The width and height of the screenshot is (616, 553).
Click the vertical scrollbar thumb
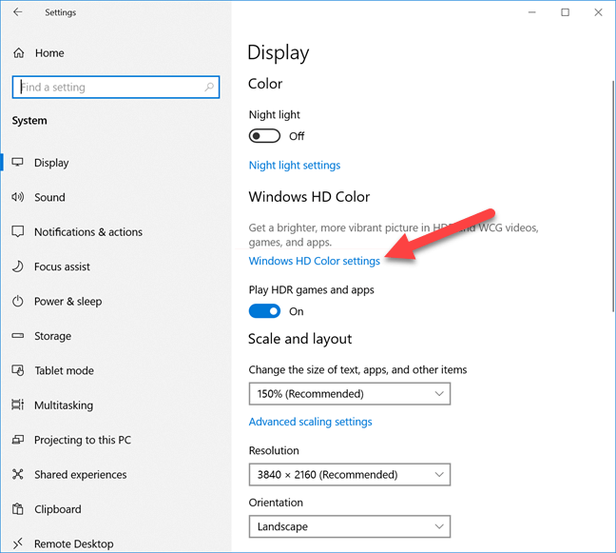point(613,197)
